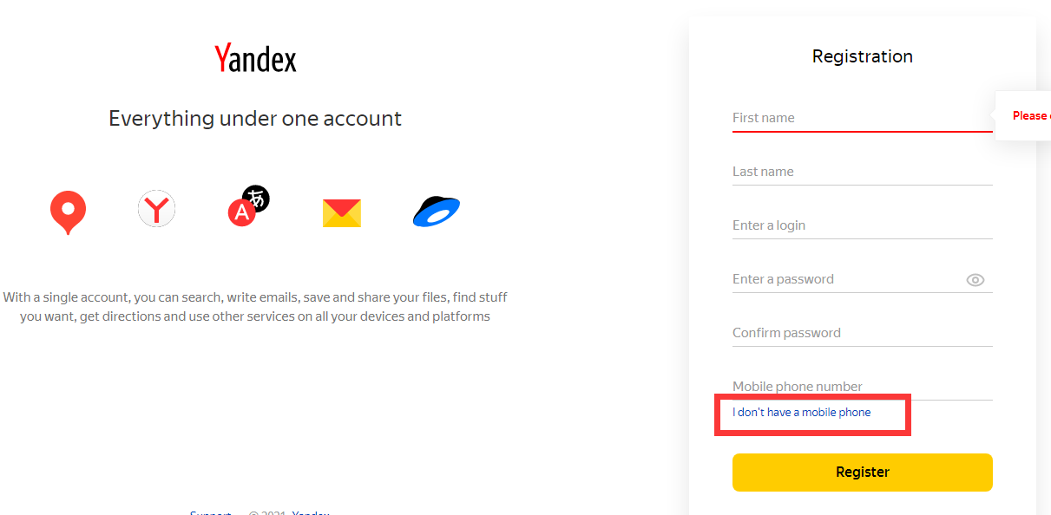Click the Yandex Disk icon
Viewport: 1051px width, 515px height.
coord(436,212)
